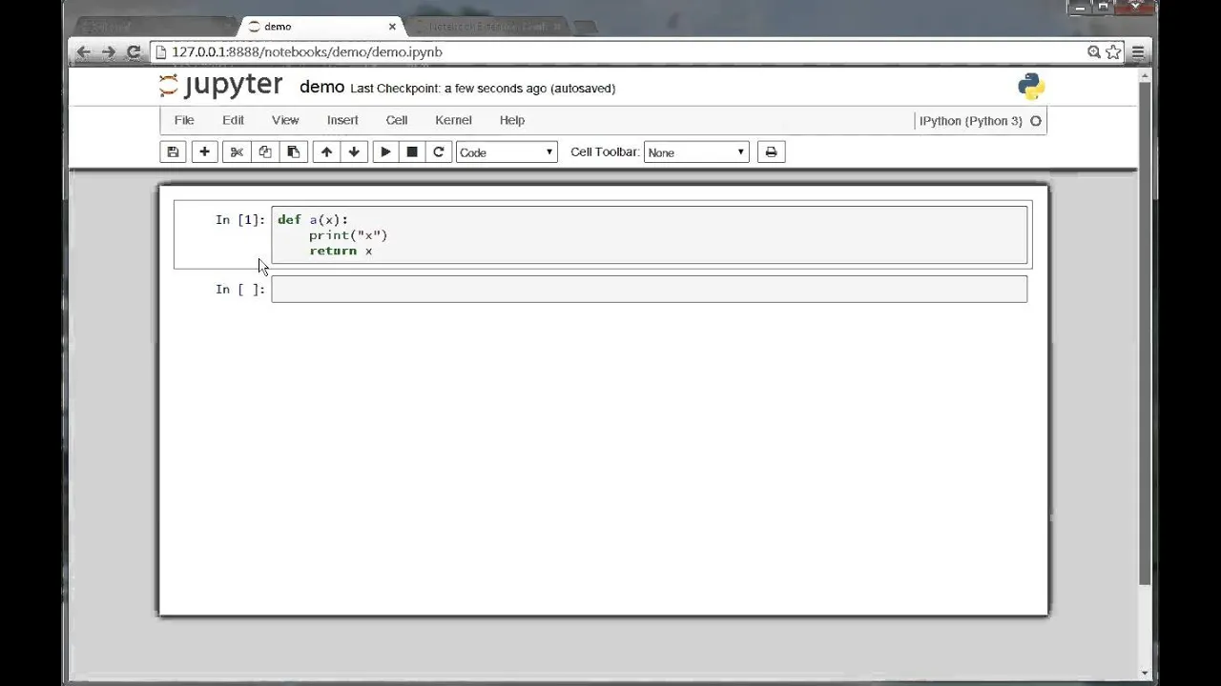The height and width of the screenshot is (686, 1221).
Task: Open the cell type Code dropdown
Action: (x=507, y=152)
